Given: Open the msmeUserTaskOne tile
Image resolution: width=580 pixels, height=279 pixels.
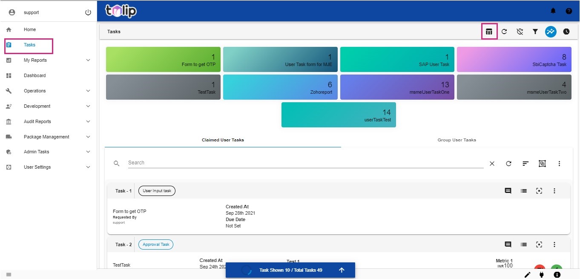Looking at the screenshot, I should [x=397, y=87].
